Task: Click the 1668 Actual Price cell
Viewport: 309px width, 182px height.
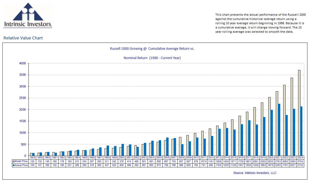Action: (x=263, y=165)
